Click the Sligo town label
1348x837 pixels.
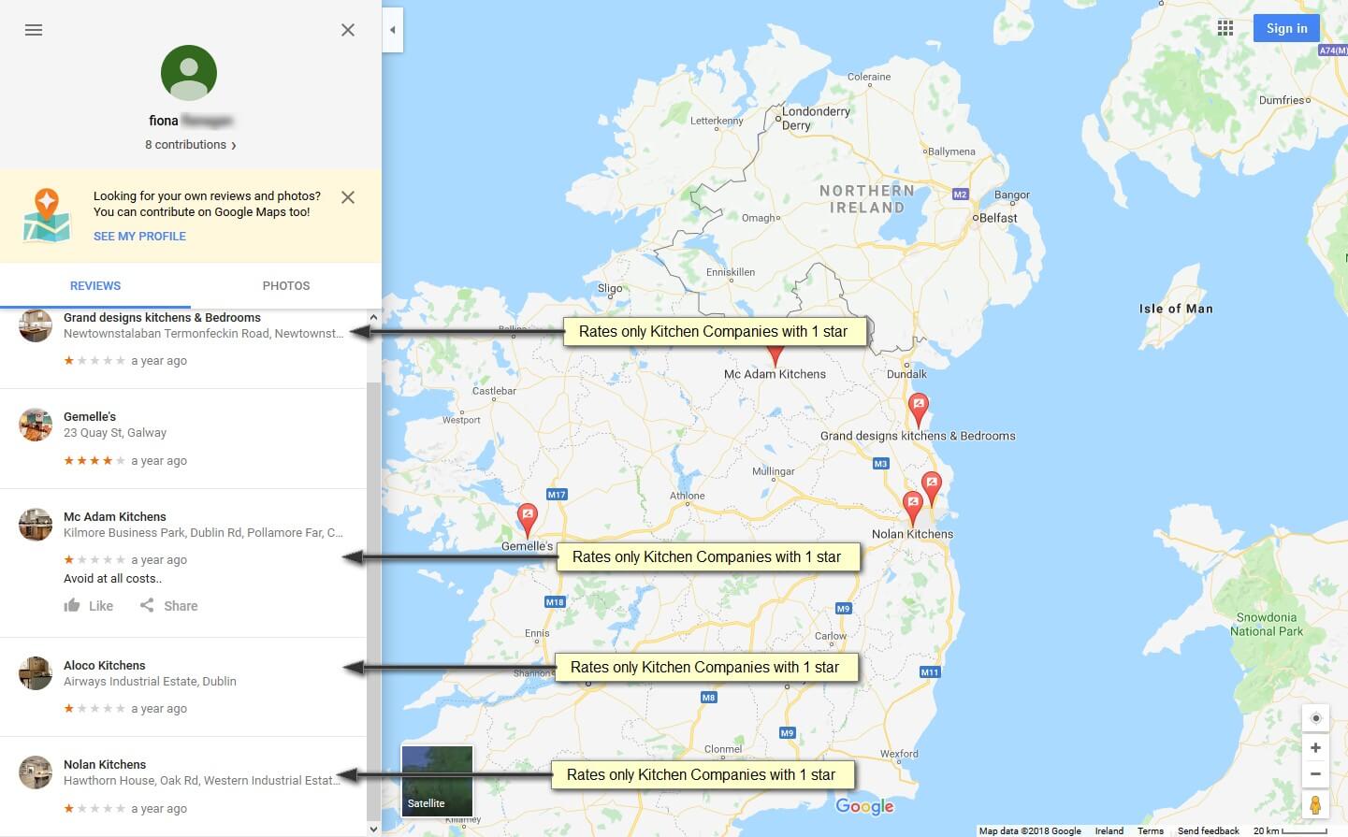click(x=610, y=289)
